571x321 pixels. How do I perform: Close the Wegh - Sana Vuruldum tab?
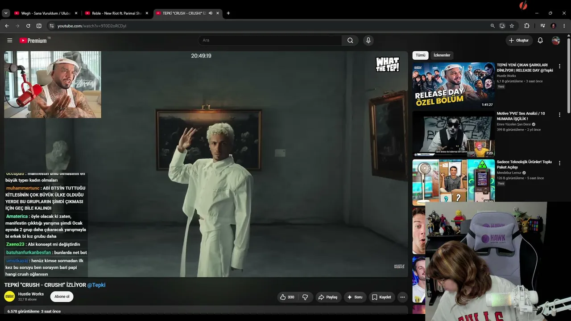coord(76,13)
